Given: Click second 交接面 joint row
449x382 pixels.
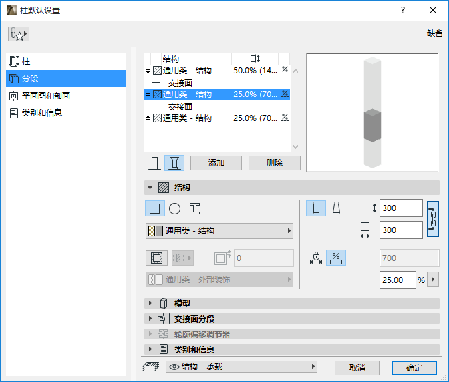Looking at the screenshot, I should pyautogui.click(x=218, y=106).
